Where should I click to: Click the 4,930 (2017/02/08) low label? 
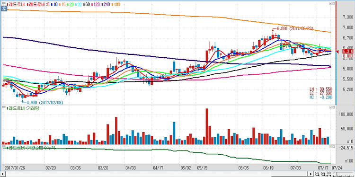point(44,103)
